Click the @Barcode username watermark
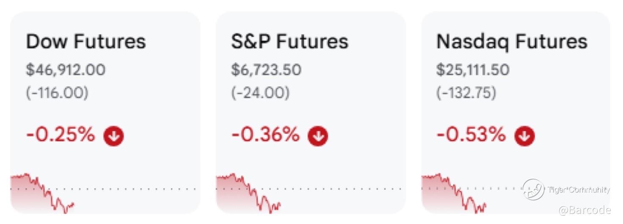 tap(584, 210)
